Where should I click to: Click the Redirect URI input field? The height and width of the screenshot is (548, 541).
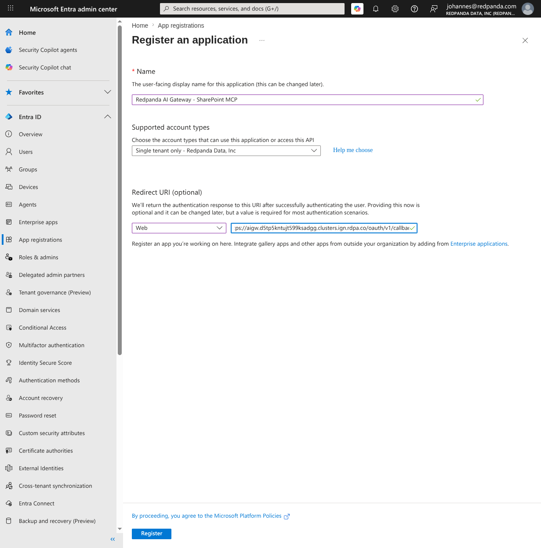coord(324,228)
